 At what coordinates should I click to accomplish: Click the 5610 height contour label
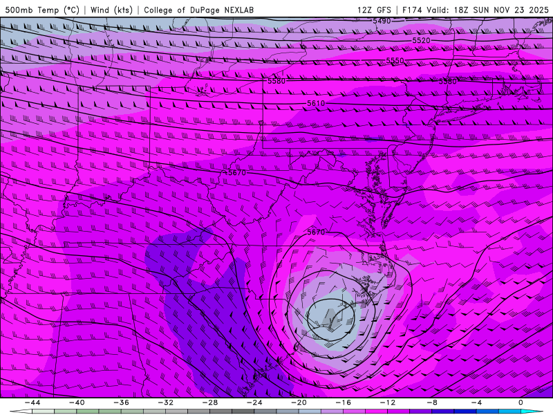316,103
